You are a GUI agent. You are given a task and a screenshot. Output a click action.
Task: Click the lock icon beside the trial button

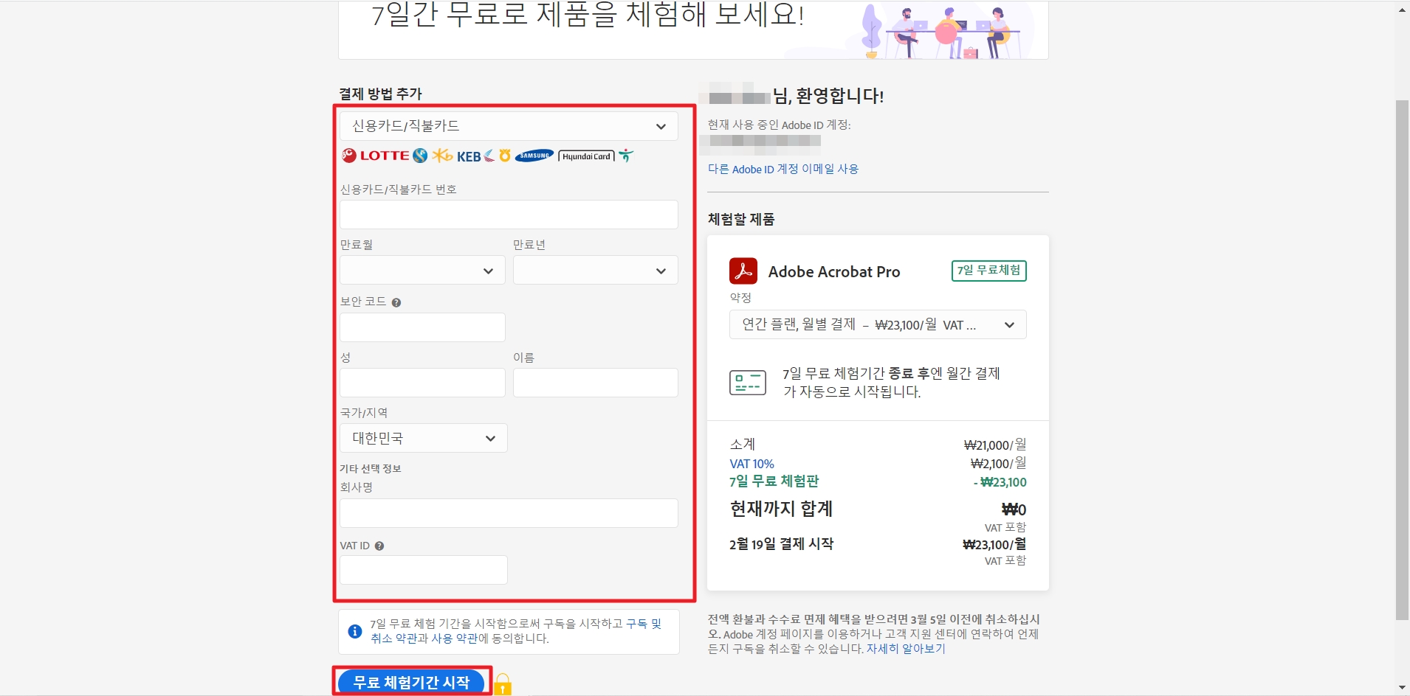503,684
